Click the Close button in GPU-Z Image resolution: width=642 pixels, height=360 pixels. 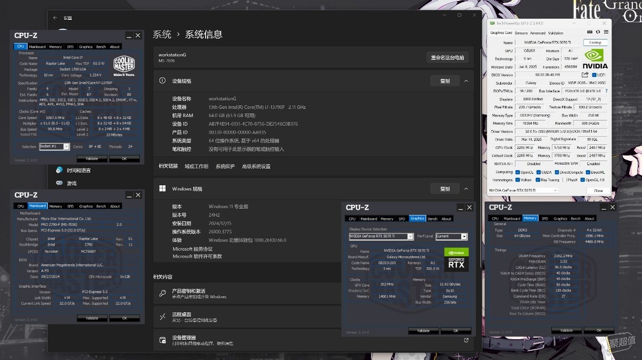(x=598, y=190)
